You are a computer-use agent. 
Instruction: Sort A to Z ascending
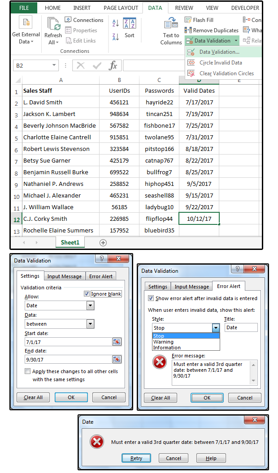coord(115,23)
